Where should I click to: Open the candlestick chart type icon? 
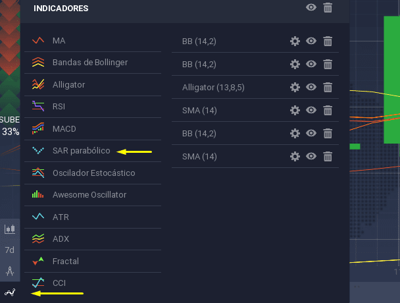[10, 229]
